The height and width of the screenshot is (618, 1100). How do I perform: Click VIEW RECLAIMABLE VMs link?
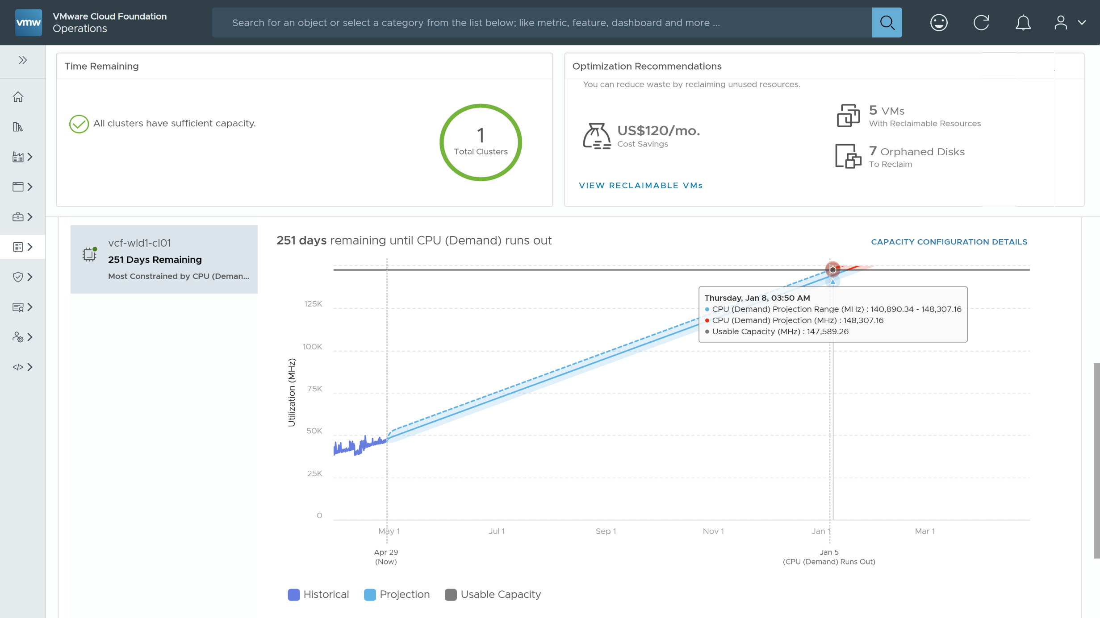[640, 185]
